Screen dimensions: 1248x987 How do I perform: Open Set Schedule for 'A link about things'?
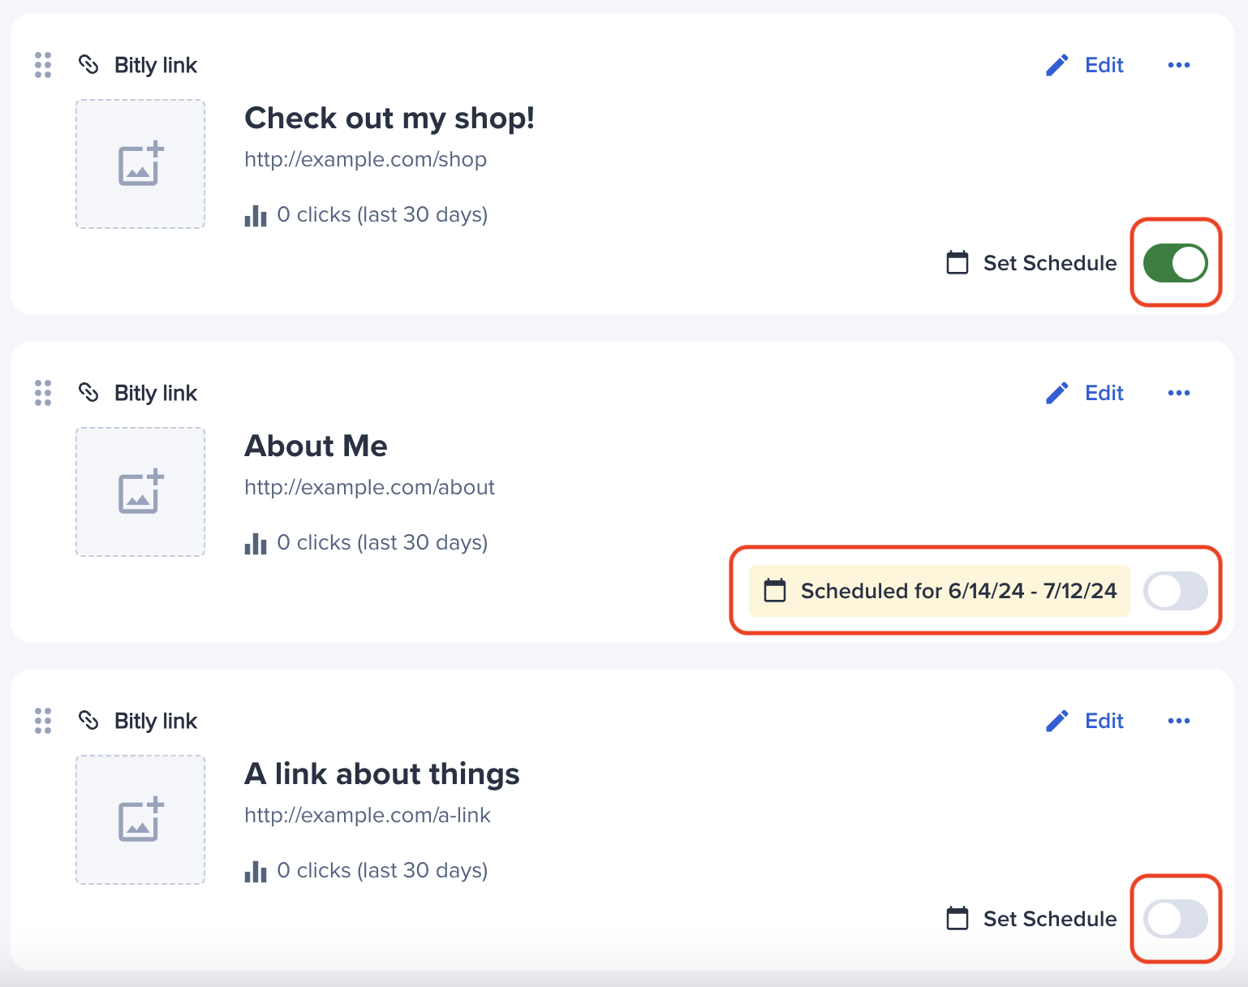point(1031,919)
